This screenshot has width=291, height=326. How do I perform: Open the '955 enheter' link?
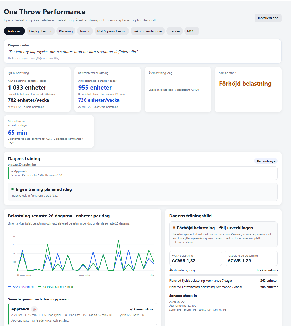tap(95, 87)
